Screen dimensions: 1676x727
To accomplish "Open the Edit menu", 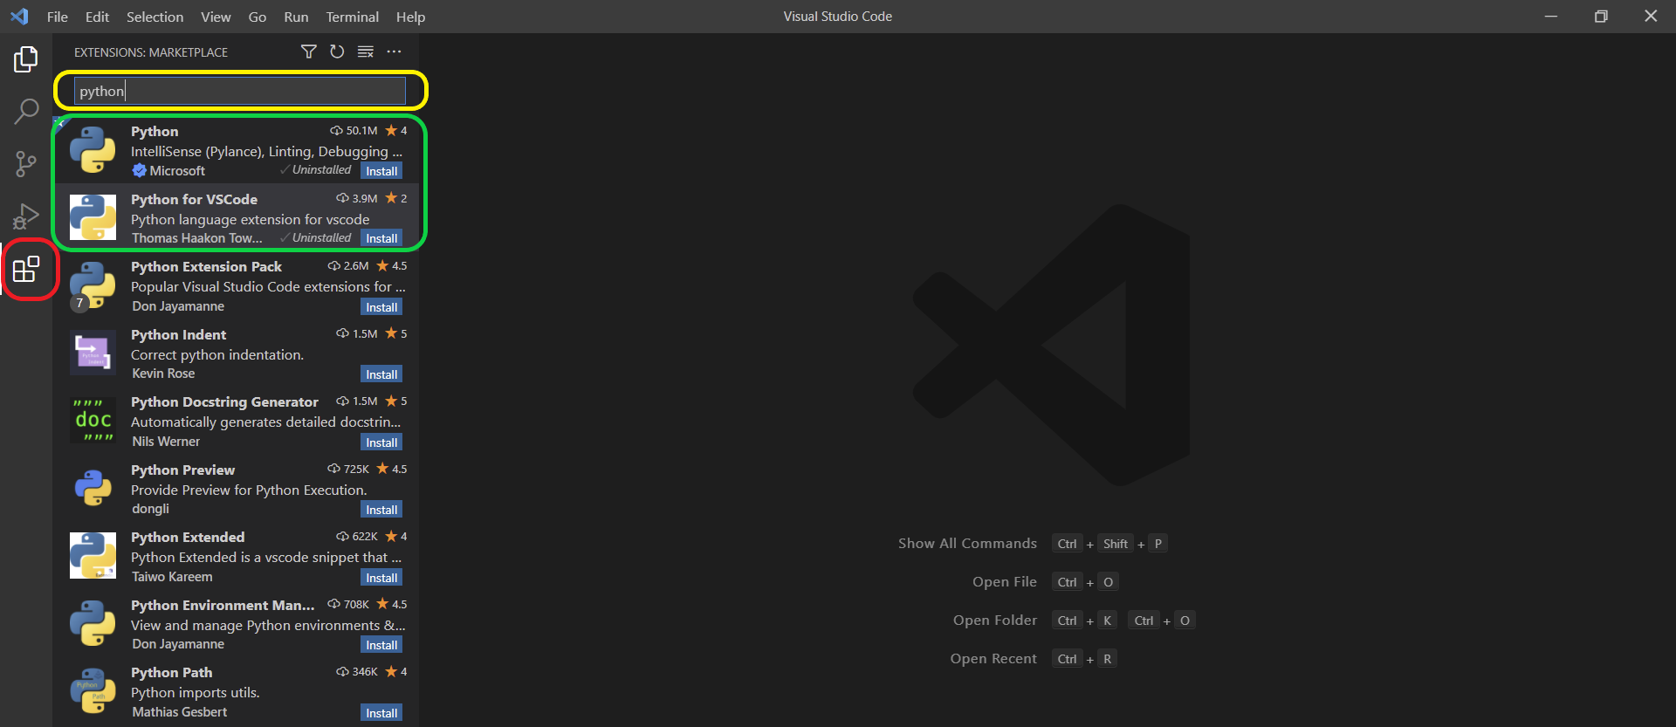I will coord(97,17).
